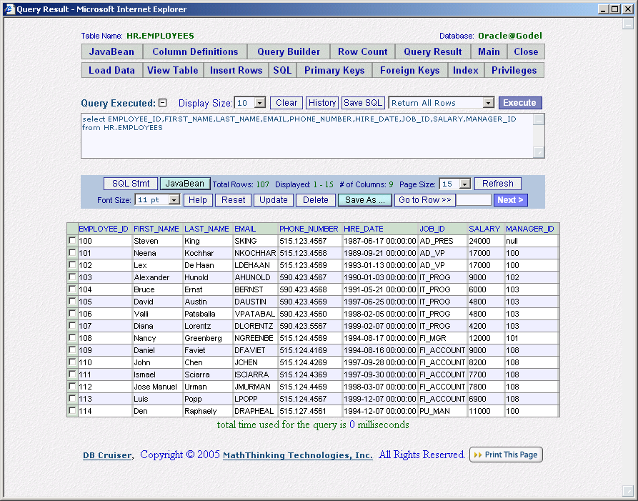638x501 pixels.
Task: Open the Primary Keys tab
Action: pyautogui.click(x=334, y=71)
